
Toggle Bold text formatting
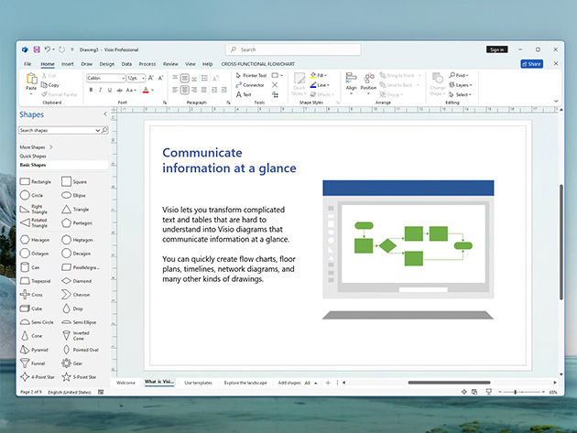point(91,91)
